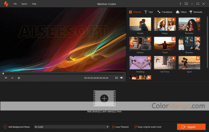Open the Export menu
This screenshot has width=209, height=132.
point(24,4)
